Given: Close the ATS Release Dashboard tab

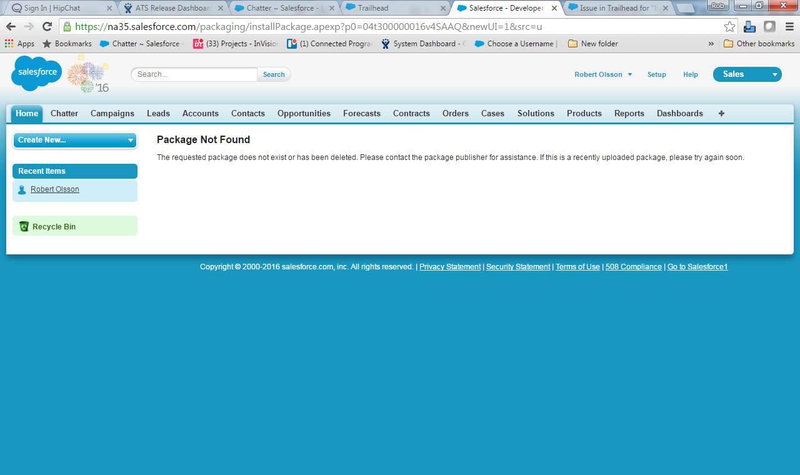Looking at the screenshot, I should point(220,8).
